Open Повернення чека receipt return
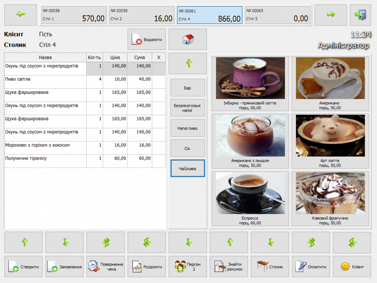Image resolution: width=377 pixels, height=283 pixels. pos(105,266)
